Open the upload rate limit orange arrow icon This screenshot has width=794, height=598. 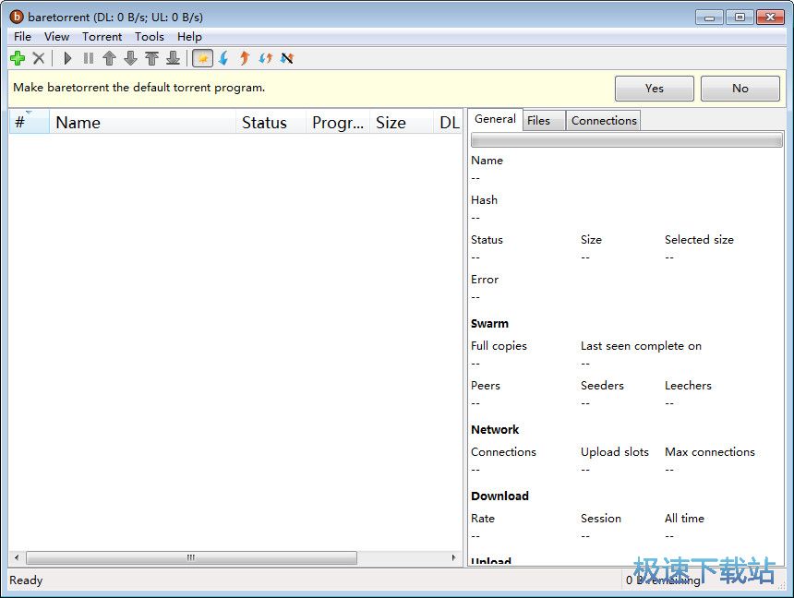coord(244,58)
